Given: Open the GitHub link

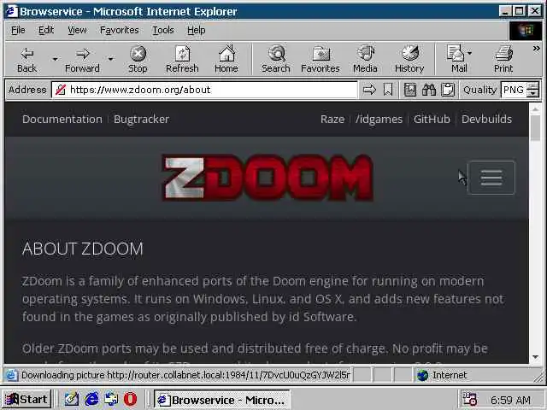Looking at the screenshot, I should [432, 120].
